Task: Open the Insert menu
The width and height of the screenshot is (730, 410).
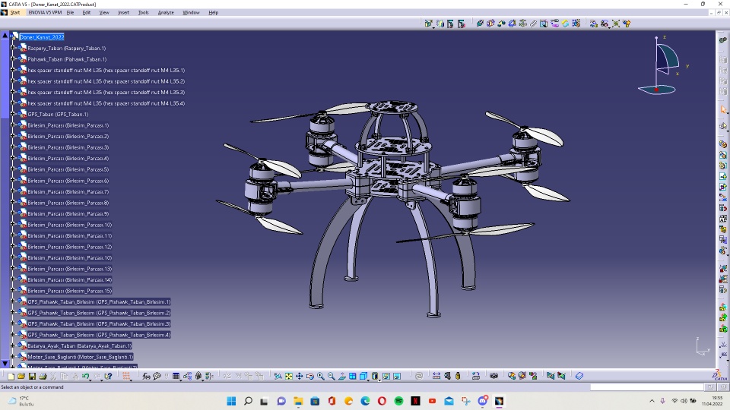Action: pyautogui.click(x=123, y=13)
